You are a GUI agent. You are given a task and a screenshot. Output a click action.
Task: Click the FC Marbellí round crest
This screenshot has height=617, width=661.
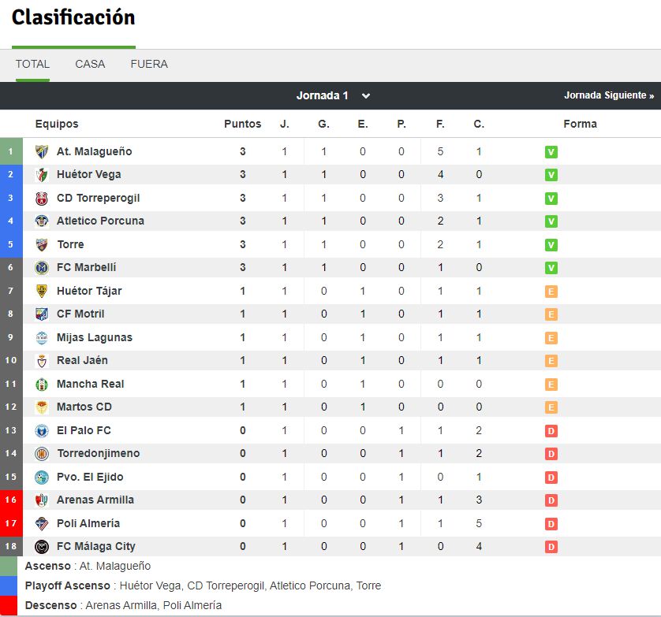[42, 267]
